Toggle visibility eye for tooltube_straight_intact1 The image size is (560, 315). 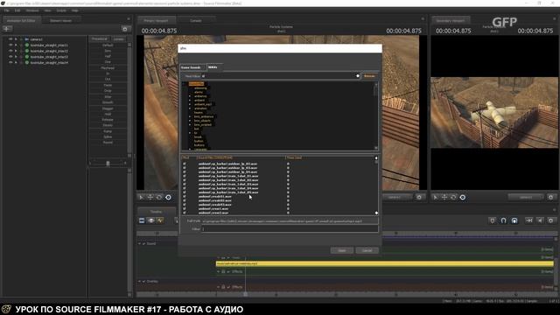10,45
